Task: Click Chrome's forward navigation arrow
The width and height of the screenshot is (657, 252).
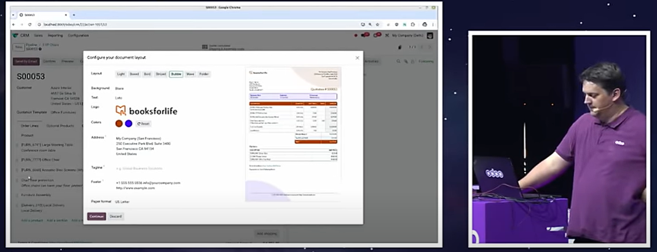Action: [x=22, y=25]
